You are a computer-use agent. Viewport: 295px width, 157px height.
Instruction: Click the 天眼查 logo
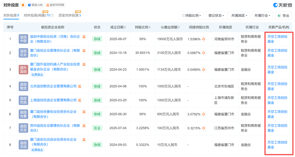282,5
